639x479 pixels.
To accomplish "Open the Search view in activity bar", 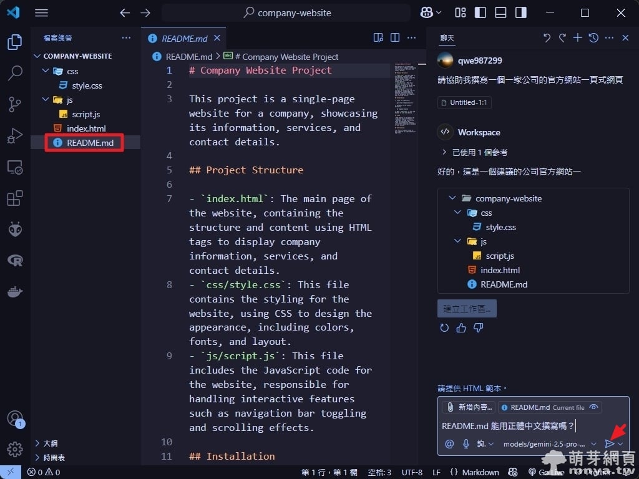I will pos(15,73).
